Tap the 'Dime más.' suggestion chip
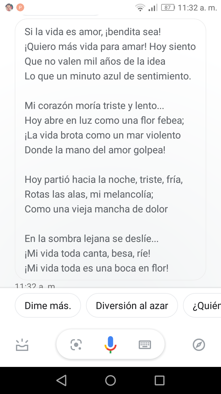 point(48,306)
